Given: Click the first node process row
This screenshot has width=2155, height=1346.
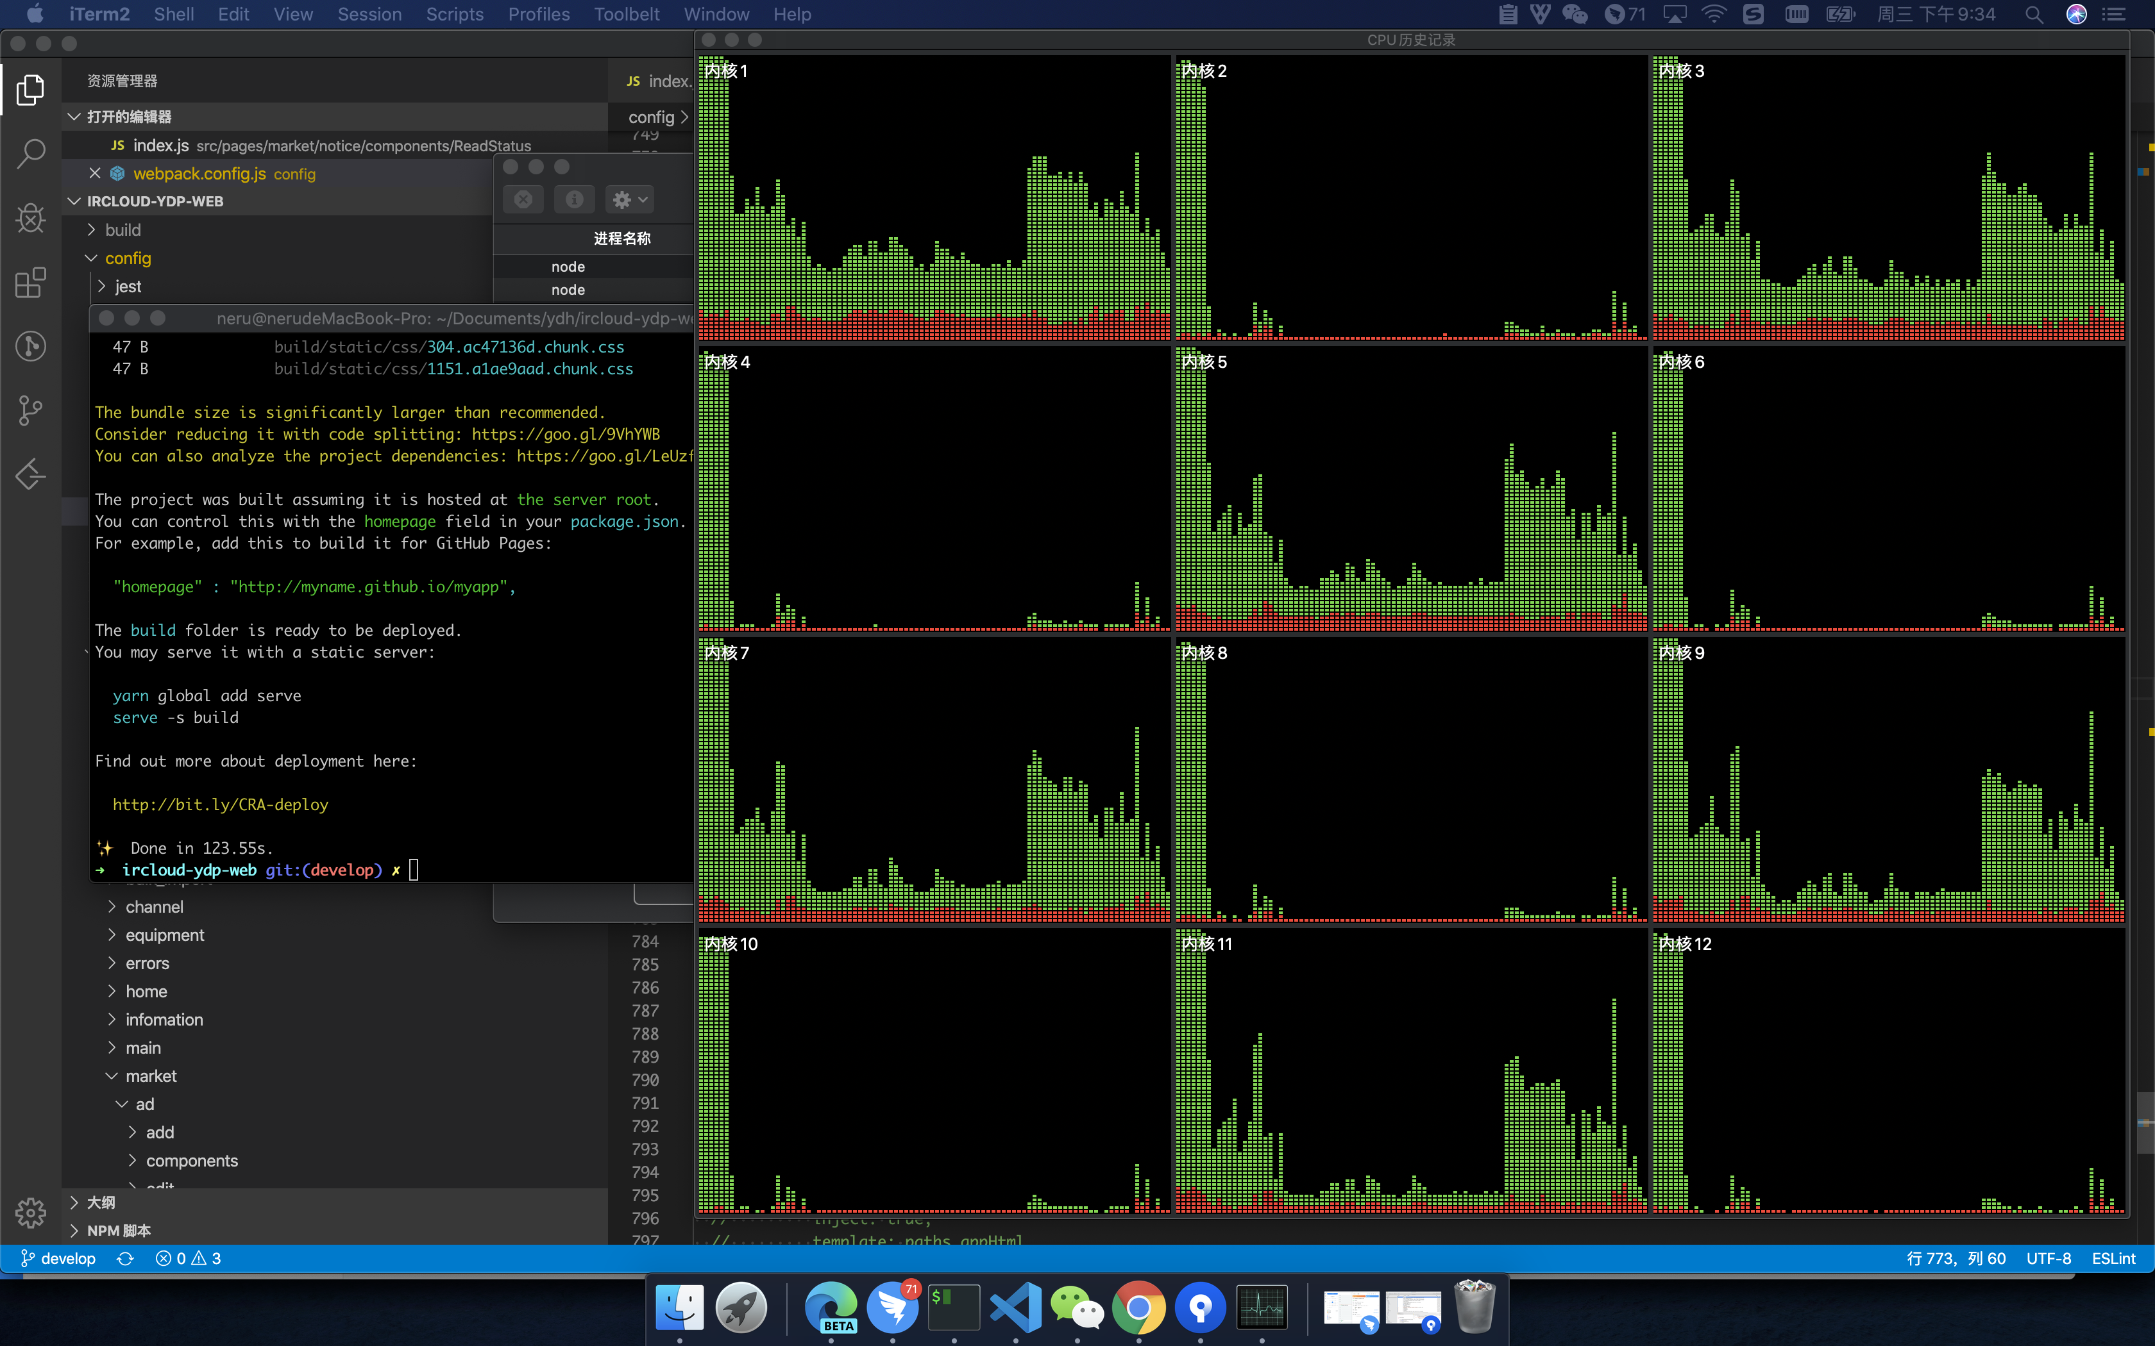Looking at the screenshot, I should [592, 266].
